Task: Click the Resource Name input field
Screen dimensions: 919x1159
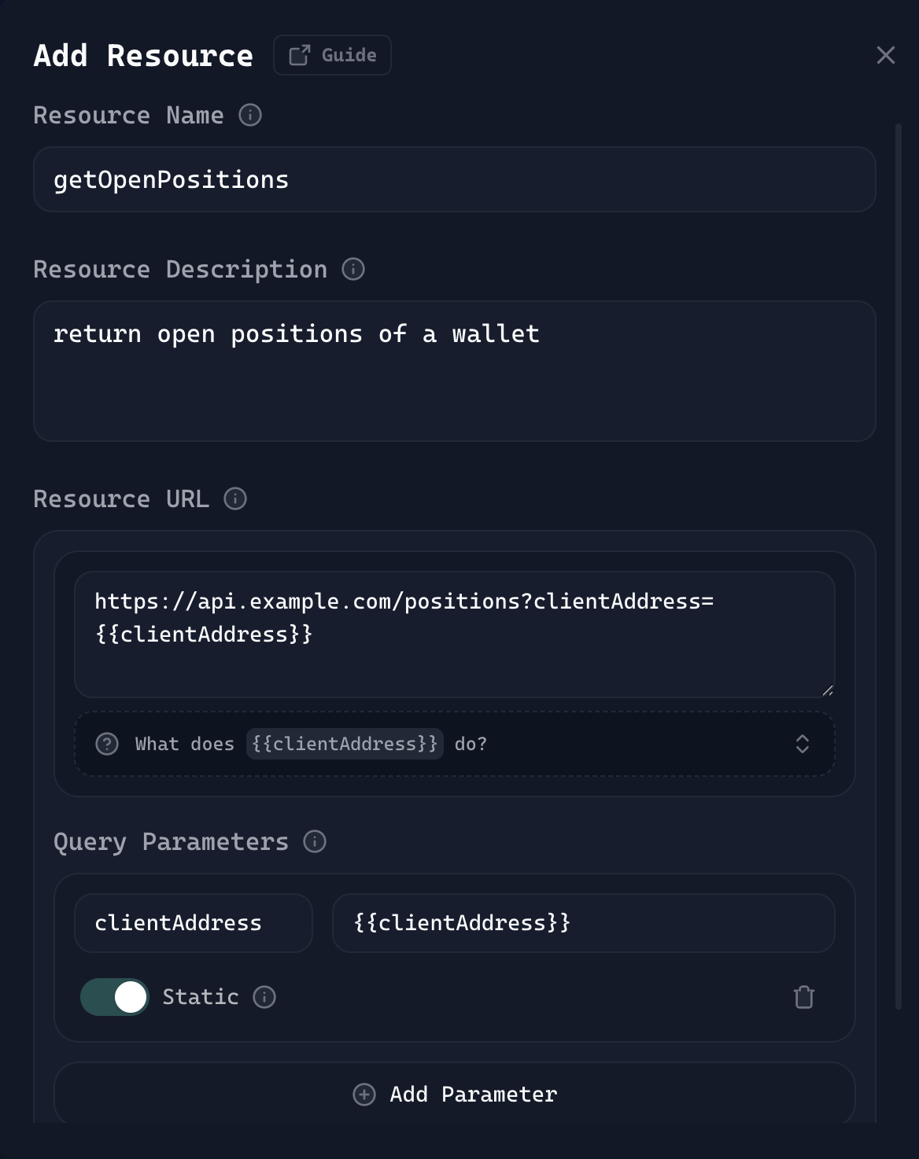Action: tap(454, 180)
